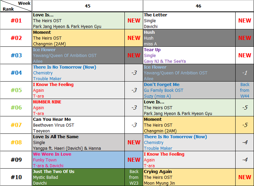
Task: Click week 46 'Ice Flower' cell
Action: pyautogui.click(x=189, y=73)
